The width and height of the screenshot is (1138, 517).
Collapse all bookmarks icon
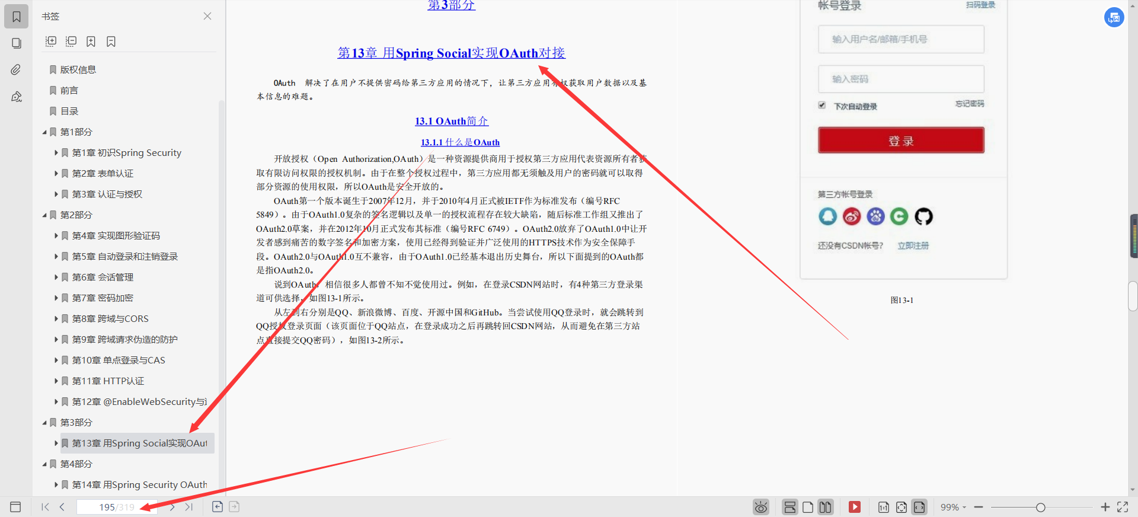pyautogui.click(x=71, y=42)
